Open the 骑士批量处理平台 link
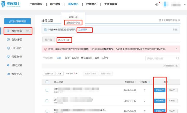Viewport: 187px width, 113px height. click(x=168, y=20)
